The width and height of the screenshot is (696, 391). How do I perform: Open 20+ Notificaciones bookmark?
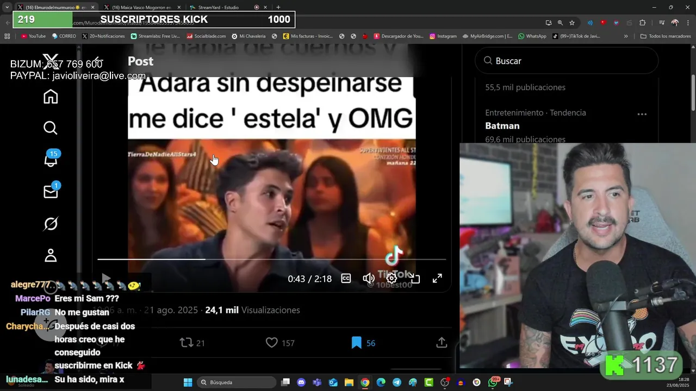pos(103,36)
